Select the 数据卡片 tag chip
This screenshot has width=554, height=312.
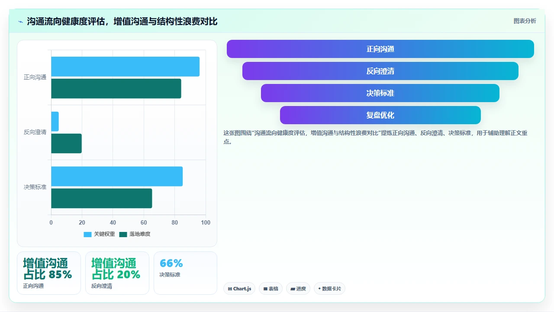pos(329,289)
